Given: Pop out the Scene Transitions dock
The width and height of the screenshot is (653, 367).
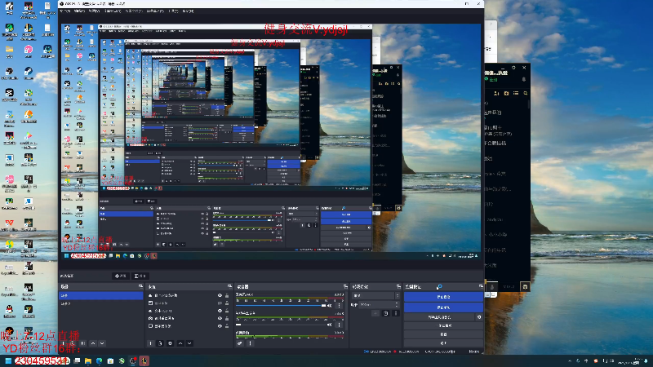Looking at the screenshot, I should [398, 287].
